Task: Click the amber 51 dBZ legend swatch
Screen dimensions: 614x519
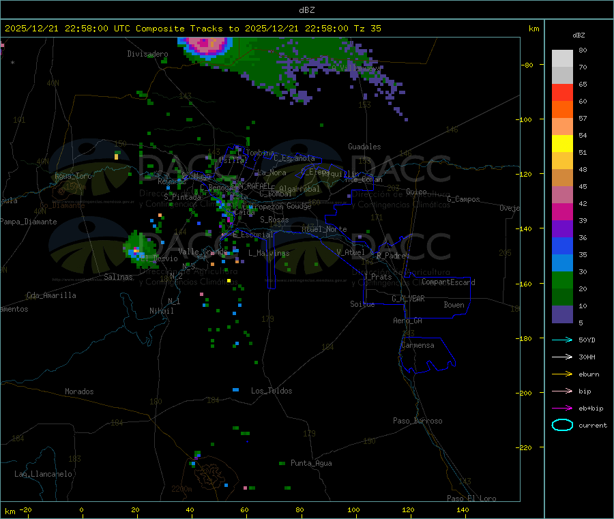Action: point(562,160)
